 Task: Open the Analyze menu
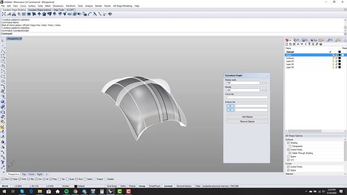click(x=89, y=6)
